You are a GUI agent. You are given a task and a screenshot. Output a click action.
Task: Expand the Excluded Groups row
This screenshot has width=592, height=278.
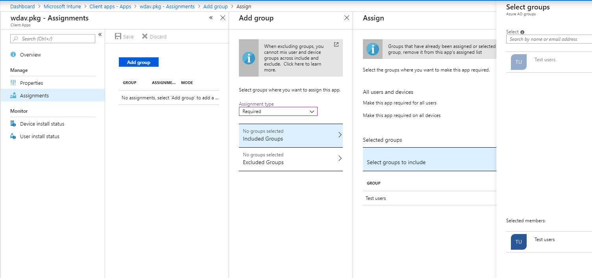[290, 159]
